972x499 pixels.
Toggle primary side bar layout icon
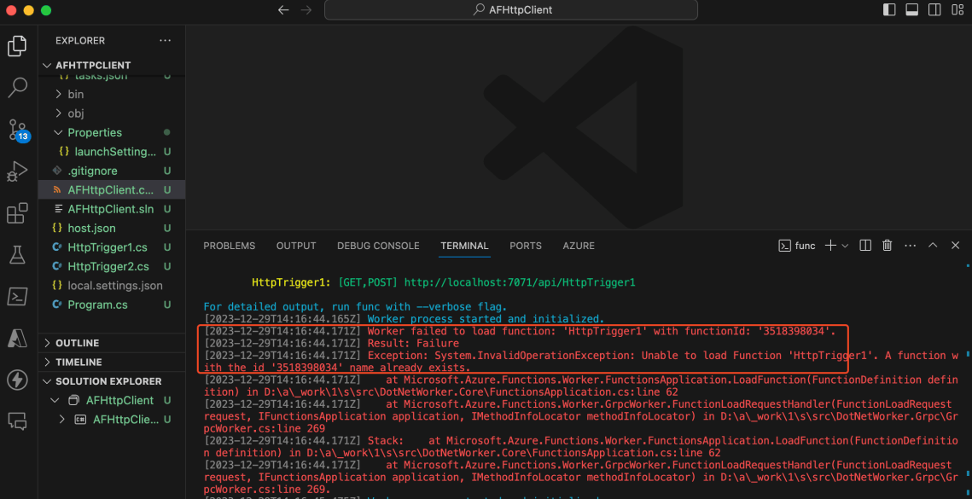coord(889,10)
